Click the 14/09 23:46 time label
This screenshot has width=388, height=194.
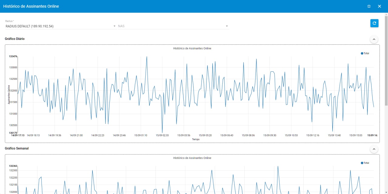(119, 135)
